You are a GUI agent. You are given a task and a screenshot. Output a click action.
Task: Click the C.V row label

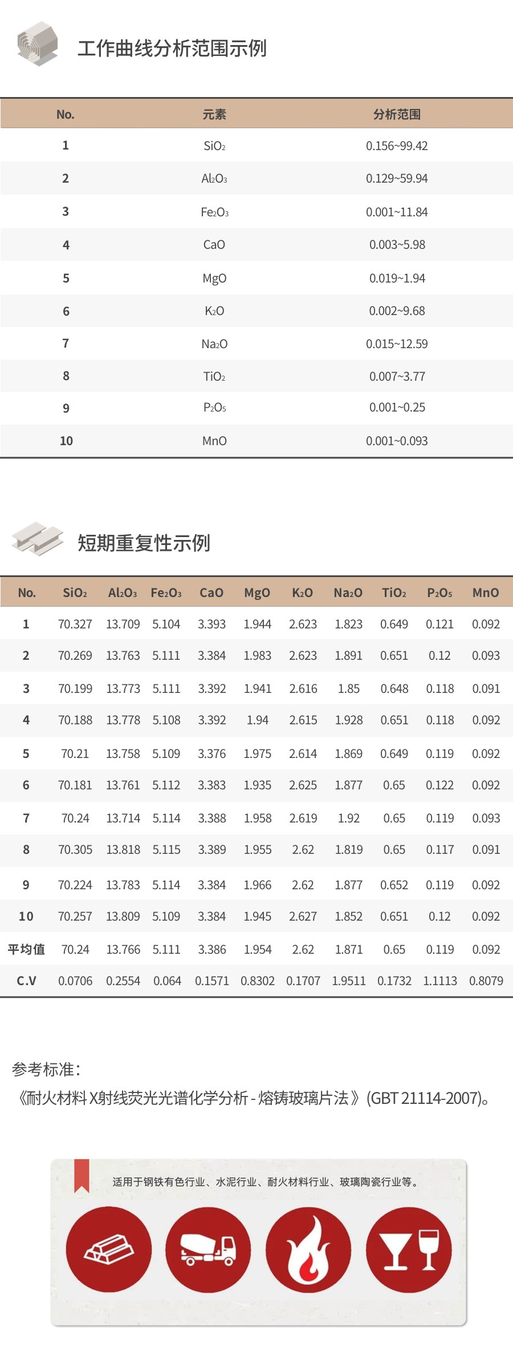(26, 981)
